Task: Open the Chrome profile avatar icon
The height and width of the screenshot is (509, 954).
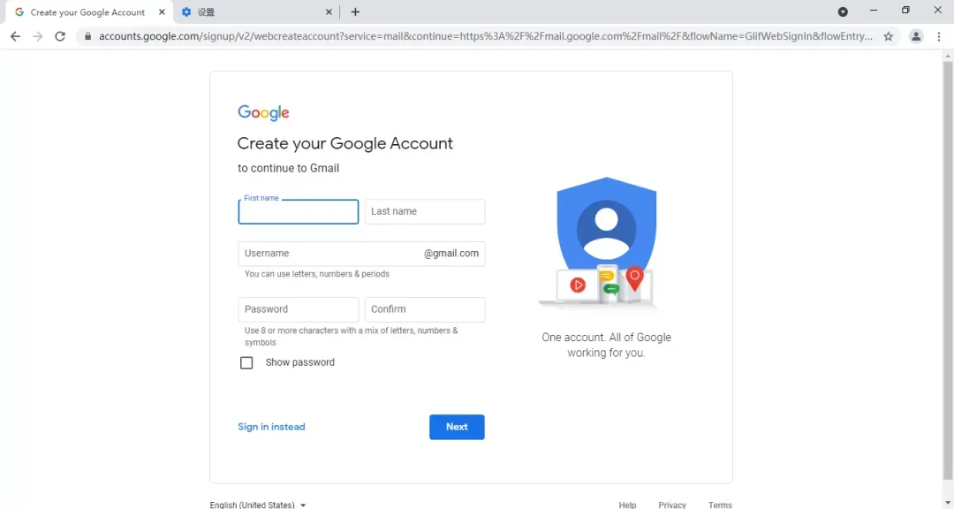Action: [916, 36]
